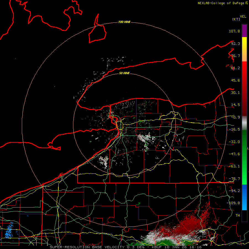
Task: Select the 92.3 scale value
Action: 235,43
